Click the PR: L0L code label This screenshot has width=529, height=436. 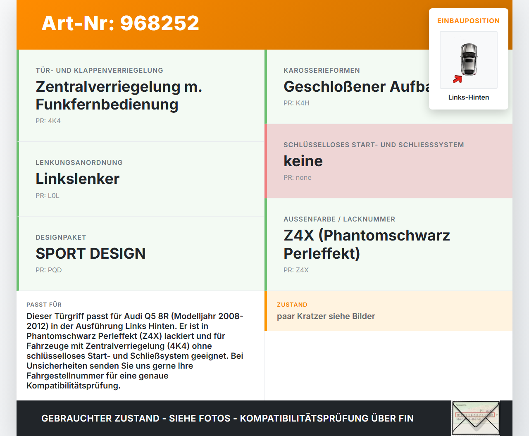pyautogui.click(x=47, y=195)
